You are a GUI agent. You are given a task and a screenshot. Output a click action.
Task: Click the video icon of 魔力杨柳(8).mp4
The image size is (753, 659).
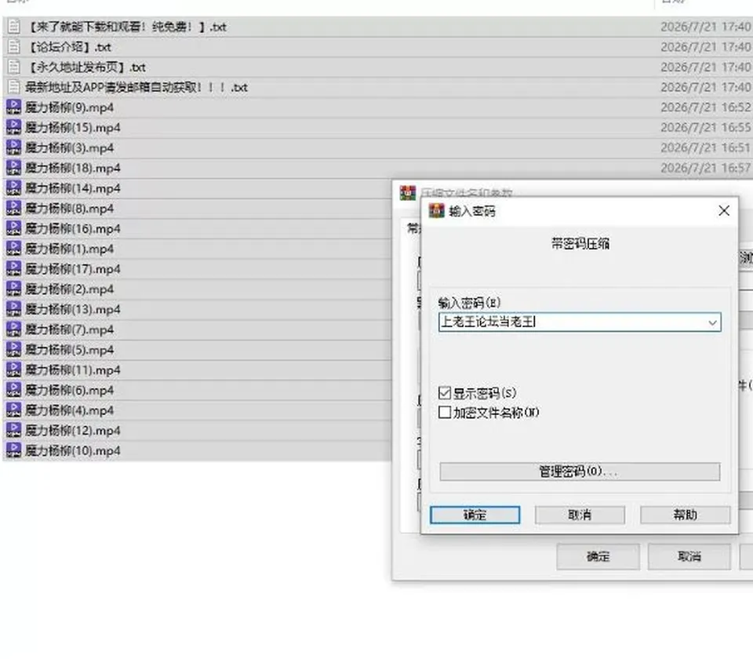click(x=13, y=207)
